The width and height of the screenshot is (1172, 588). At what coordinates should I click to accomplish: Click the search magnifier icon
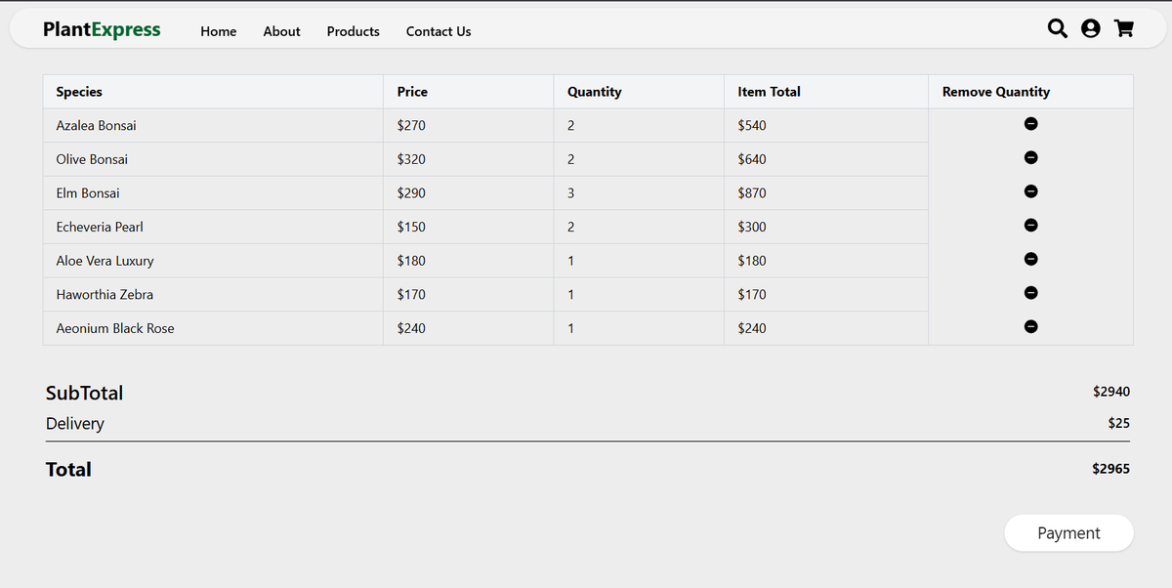pos(1058,29)
